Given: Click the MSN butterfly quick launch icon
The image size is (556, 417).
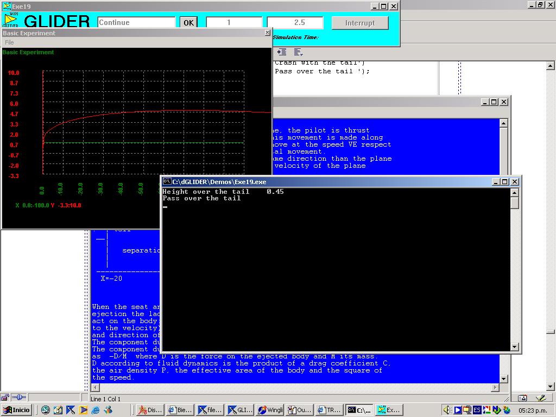Looking at the screenshot, I should (108, 410).
